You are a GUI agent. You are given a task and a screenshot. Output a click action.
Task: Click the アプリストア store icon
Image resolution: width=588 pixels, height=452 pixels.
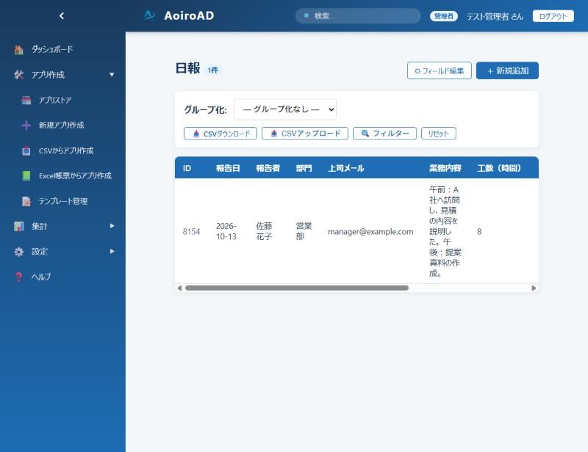[x=26, y=100]
